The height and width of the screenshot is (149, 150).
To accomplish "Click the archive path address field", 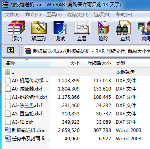I will pos(87,51).
